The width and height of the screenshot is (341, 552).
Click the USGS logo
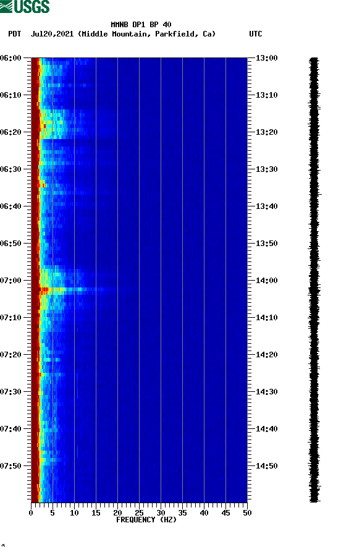point(25,6)
